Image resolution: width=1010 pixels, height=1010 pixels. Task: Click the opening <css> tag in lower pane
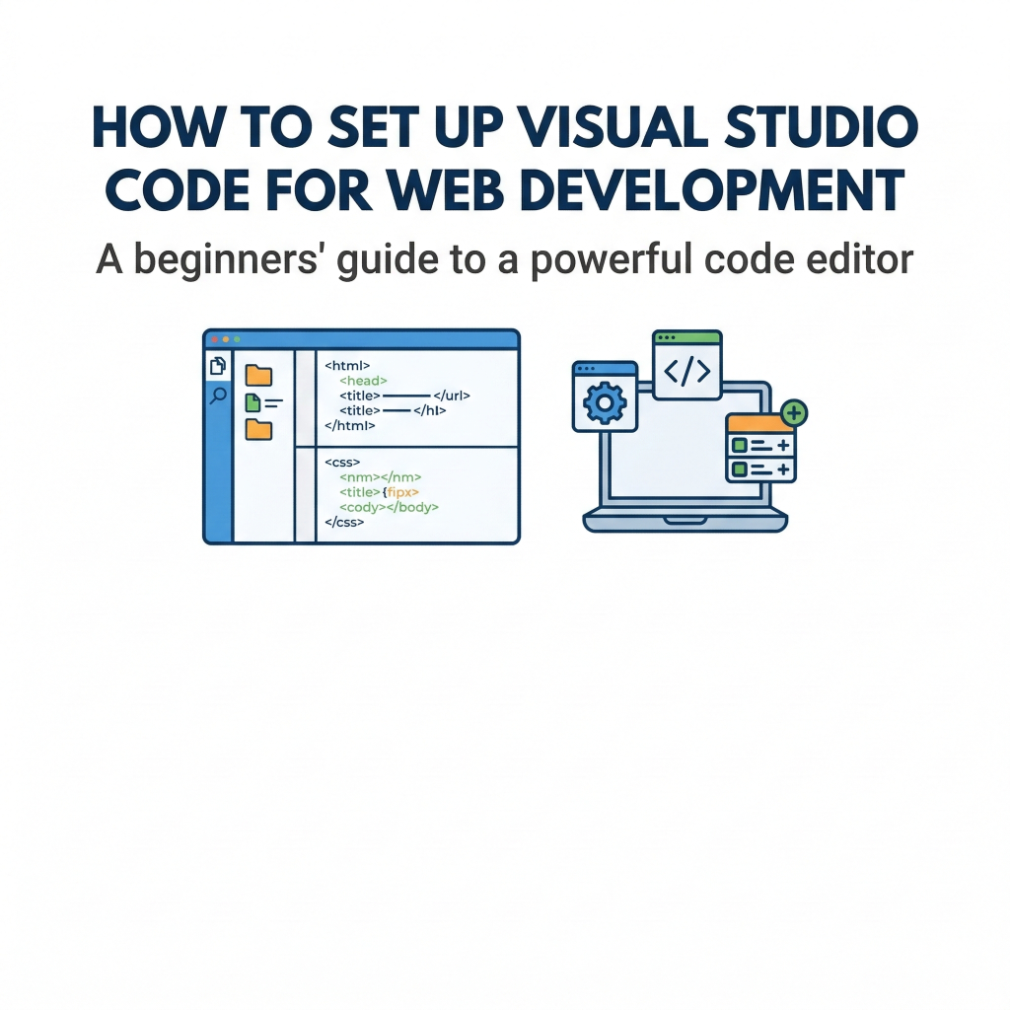342,462
